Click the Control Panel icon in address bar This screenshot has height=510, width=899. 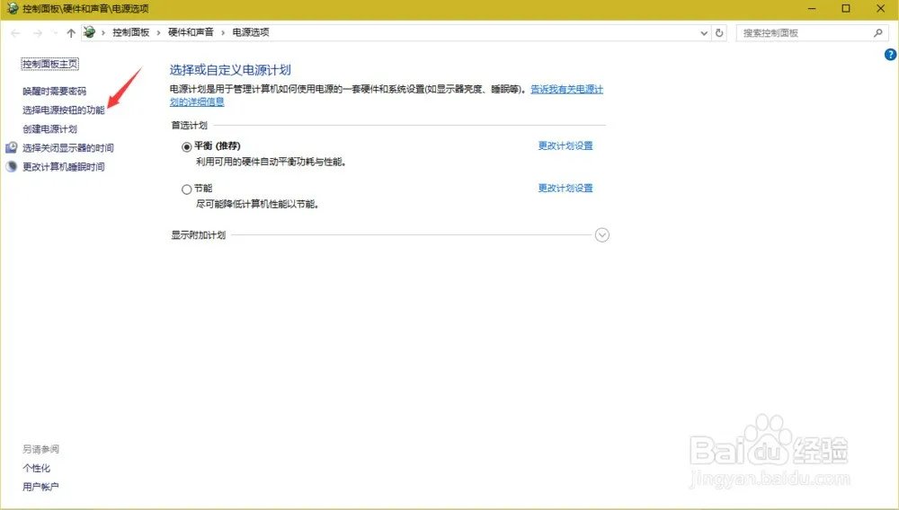89,32
